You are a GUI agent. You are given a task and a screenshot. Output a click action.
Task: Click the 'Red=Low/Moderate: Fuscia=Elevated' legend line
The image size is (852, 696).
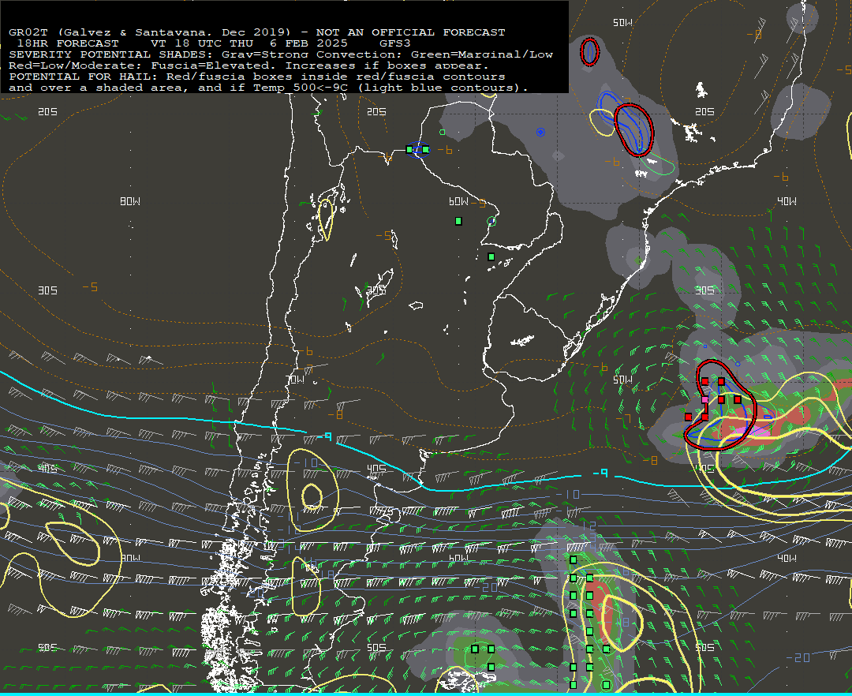(248, 65)
